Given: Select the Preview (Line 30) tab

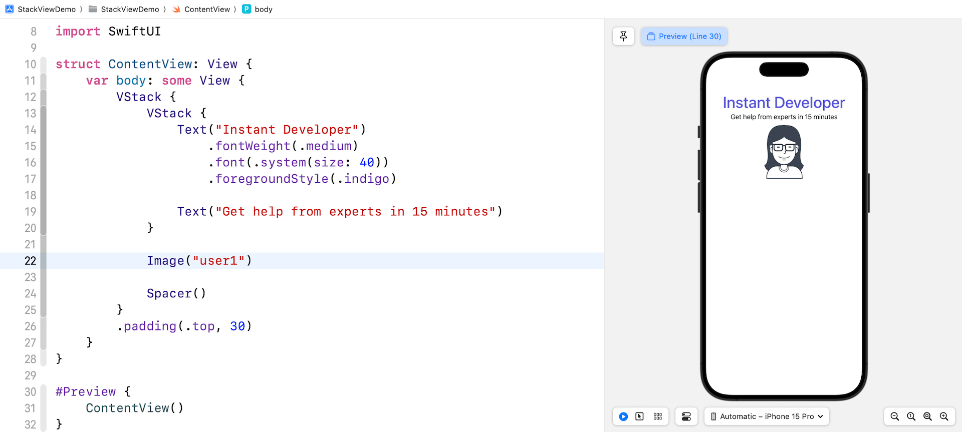Looking at the screenshot, I should pos(684,36).
